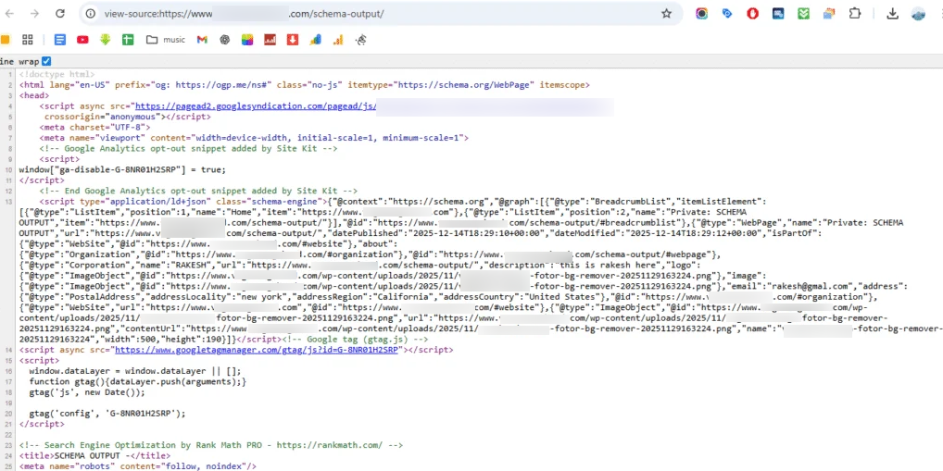Open the red stop-hand ad blocker extension

752,13
